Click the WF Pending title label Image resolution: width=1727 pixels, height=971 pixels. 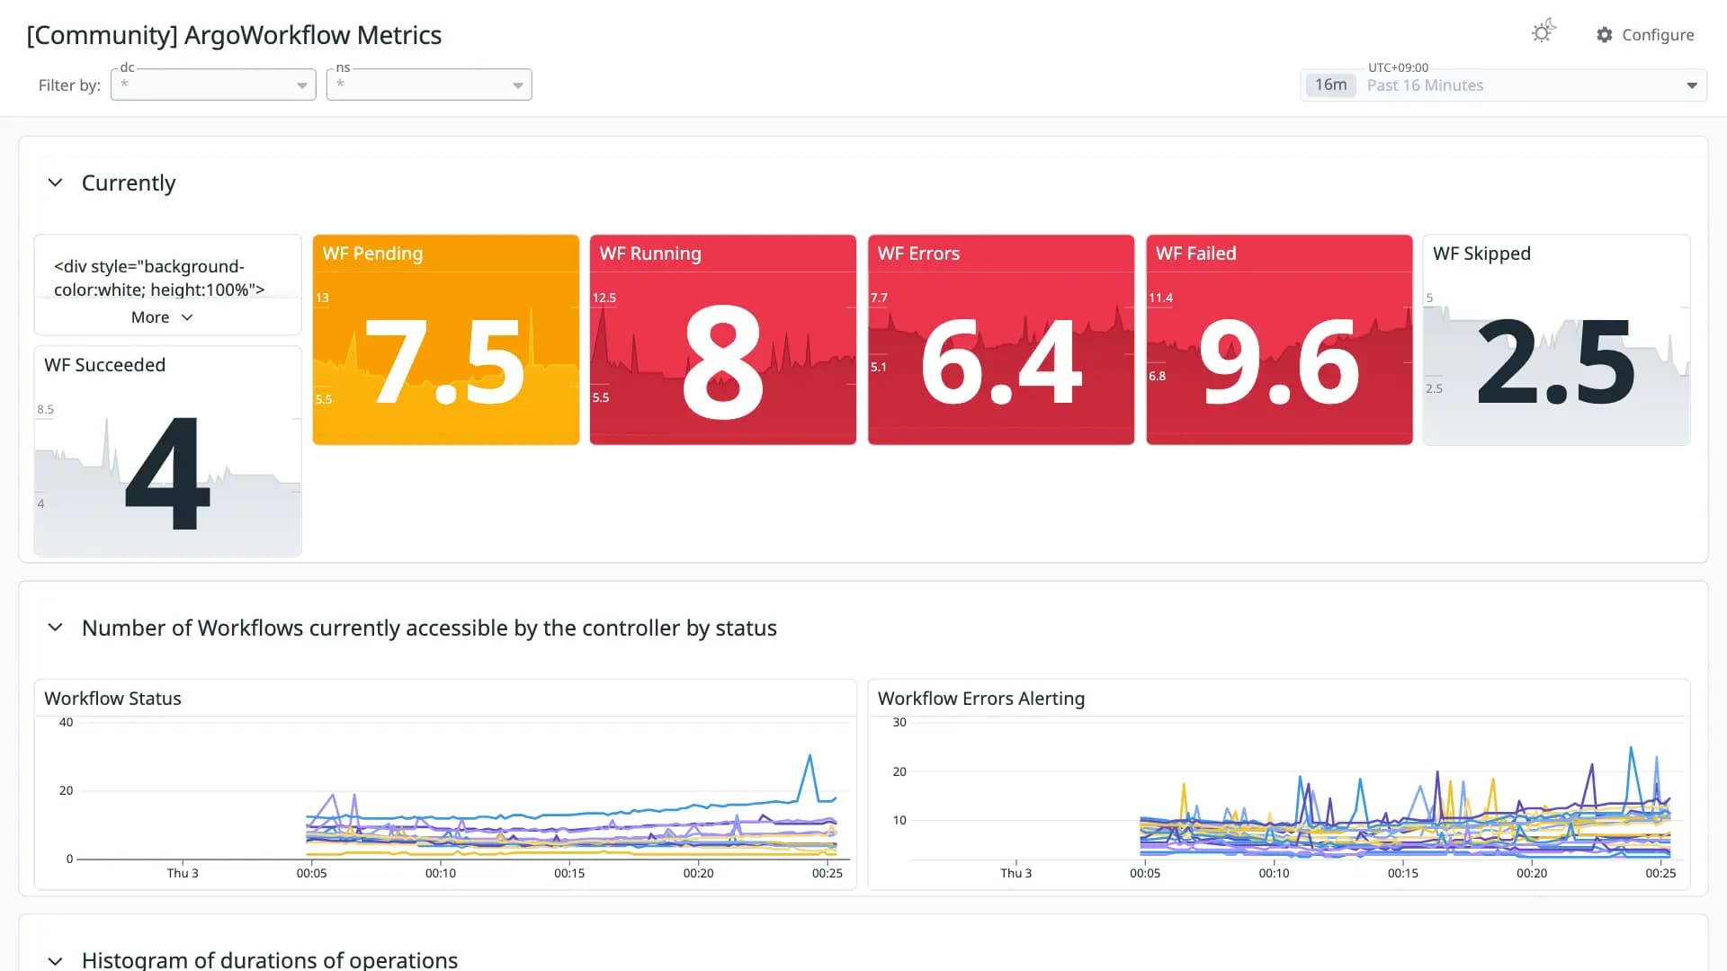click(x=372, y=254)
